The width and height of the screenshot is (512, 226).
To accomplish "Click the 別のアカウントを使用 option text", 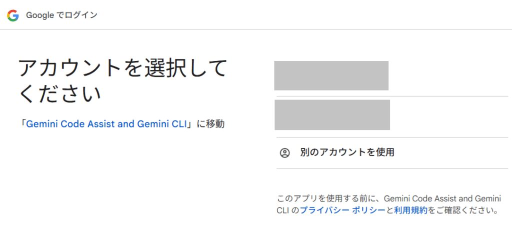I will (347, 152).
